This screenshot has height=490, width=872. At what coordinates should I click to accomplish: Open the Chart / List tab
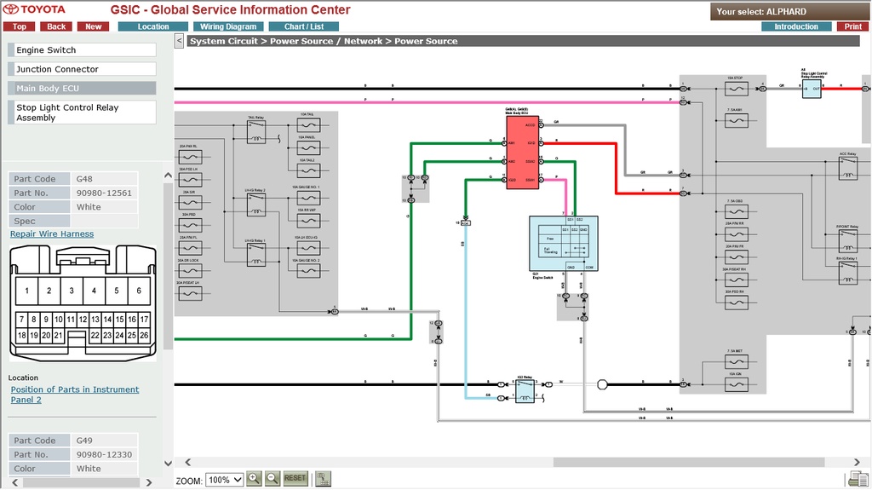(304, 26)
